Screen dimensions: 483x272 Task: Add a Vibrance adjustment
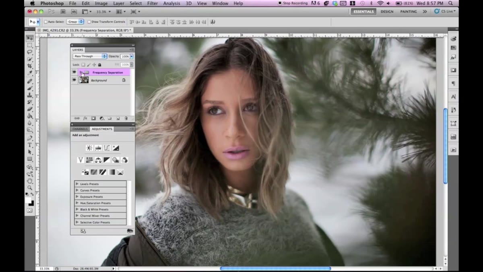(x=80, y=160)
